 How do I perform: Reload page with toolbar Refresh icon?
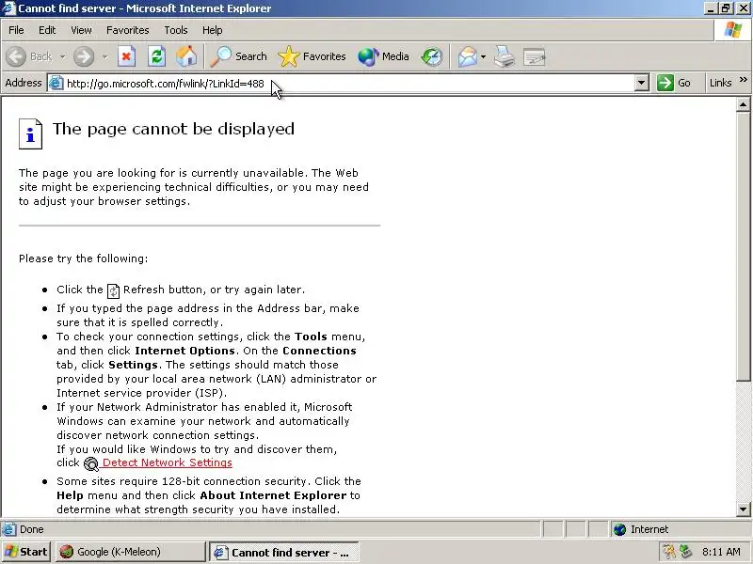tap(156, 56)
